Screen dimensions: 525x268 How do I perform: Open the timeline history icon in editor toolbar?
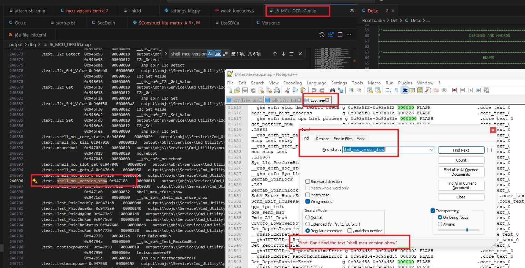coord(322,35)
